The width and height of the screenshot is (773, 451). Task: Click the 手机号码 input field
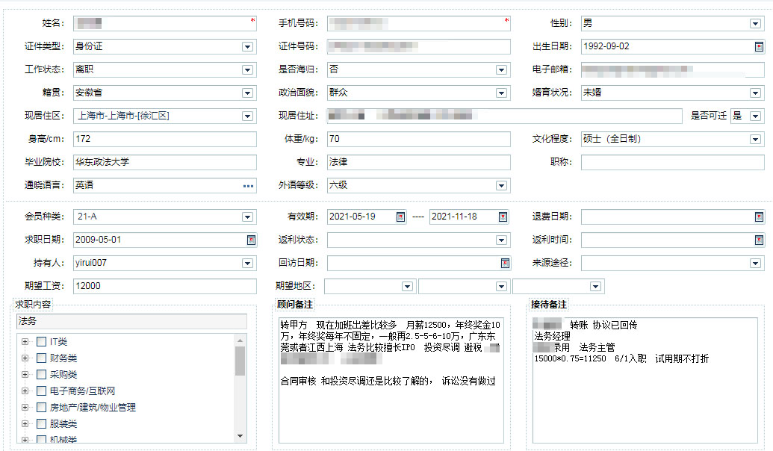point(418,23)
